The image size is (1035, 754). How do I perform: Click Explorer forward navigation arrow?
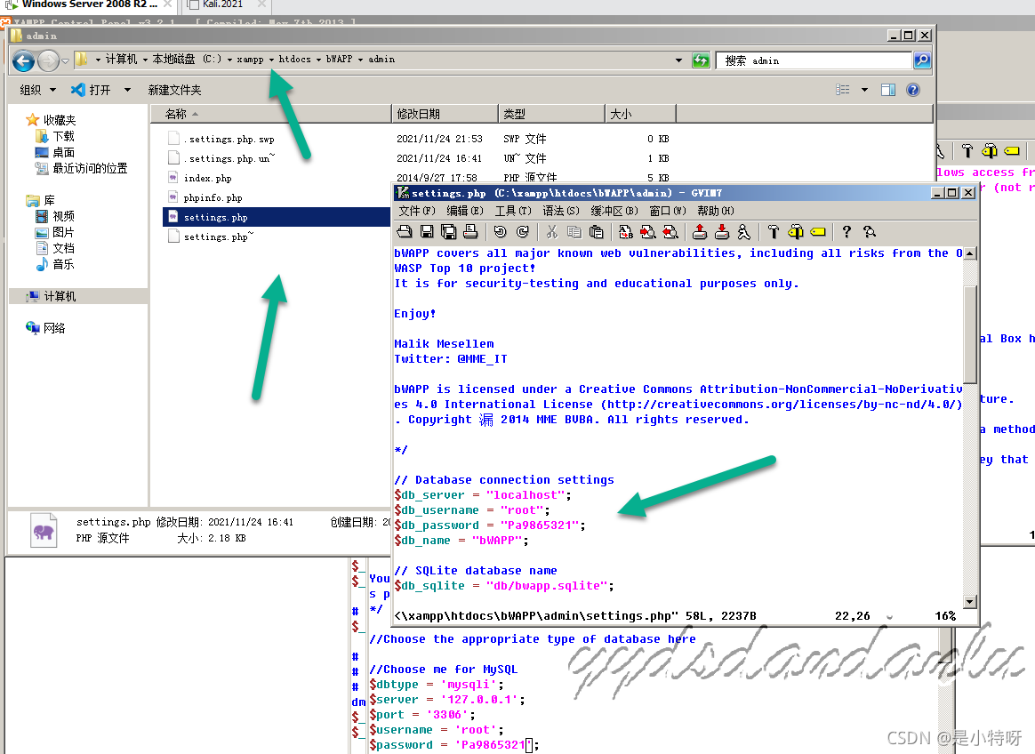tap(48, 60)
